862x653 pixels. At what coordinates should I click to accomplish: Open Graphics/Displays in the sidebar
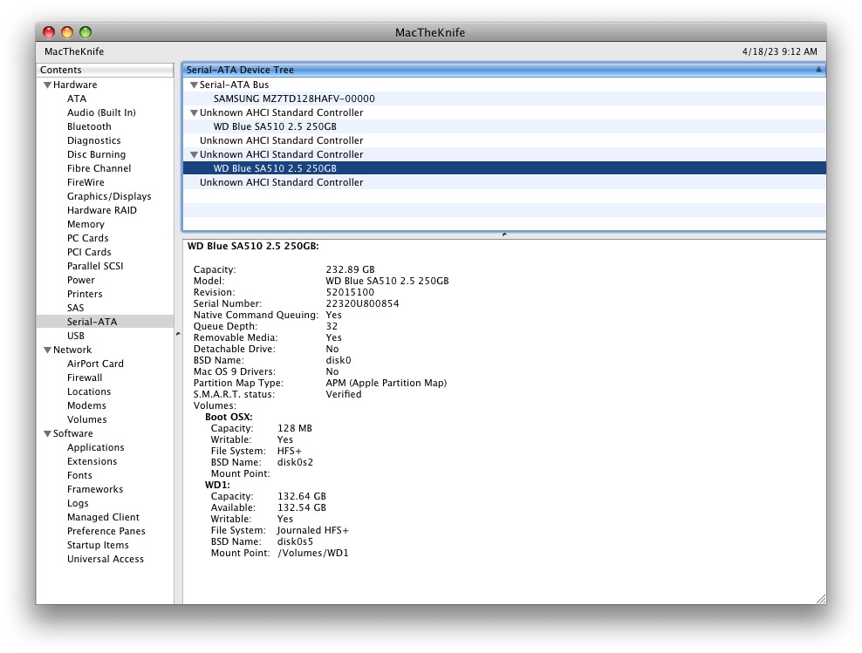point(109,197)
